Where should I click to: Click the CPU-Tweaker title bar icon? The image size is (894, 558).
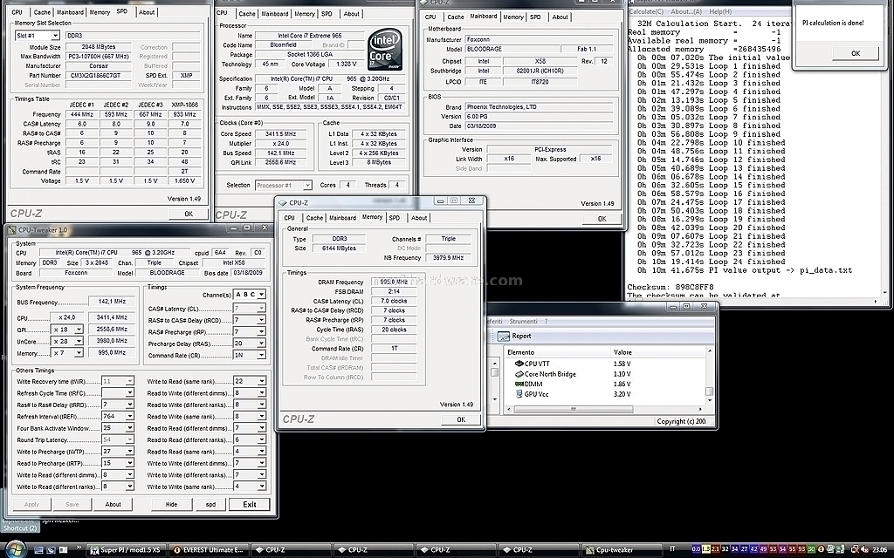11,230
